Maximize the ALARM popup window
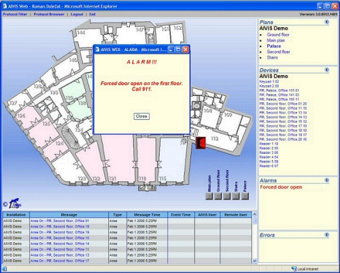340x273 pixels. [178, 49]
